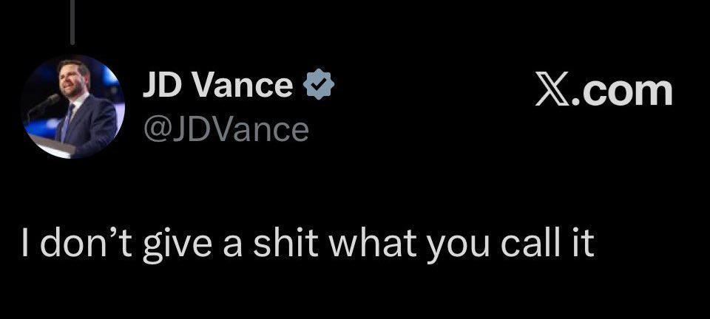Screen dimensions: 710x319
Task: Open the JD Vance display name link
Action: click(x=217, y=85)
